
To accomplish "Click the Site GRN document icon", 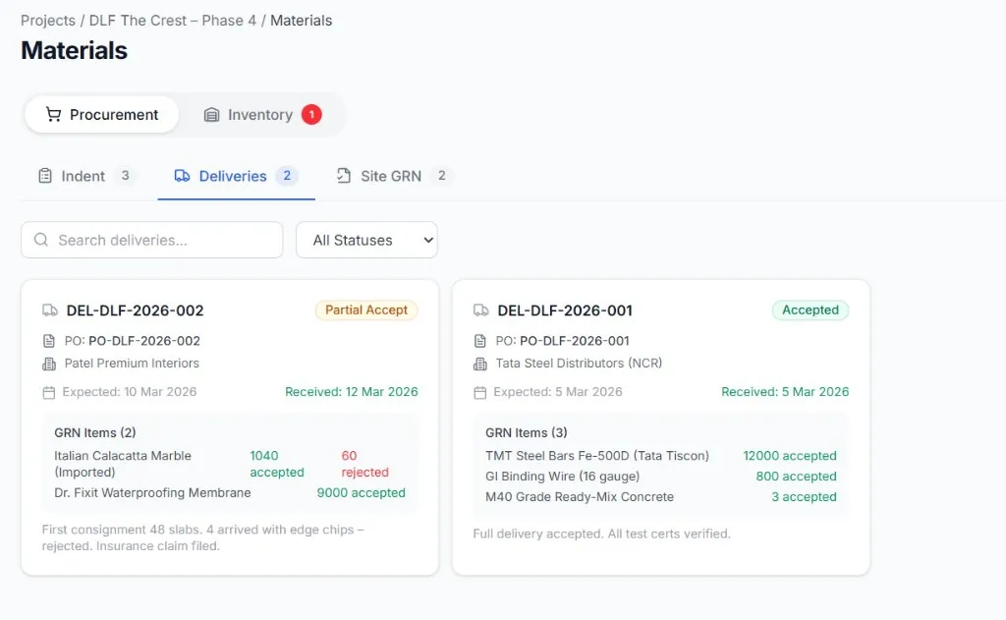I will (344, 175).
